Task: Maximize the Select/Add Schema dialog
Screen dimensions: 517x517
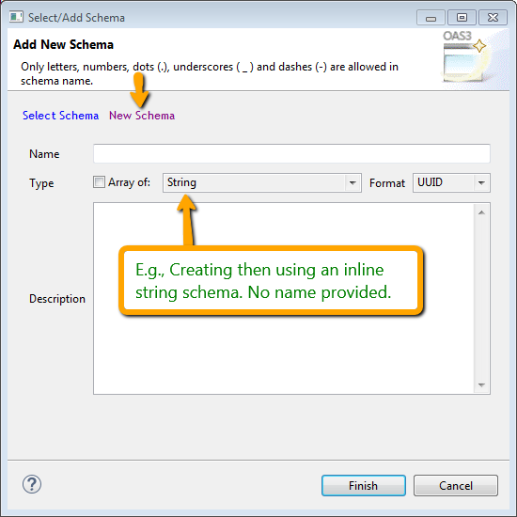Action: 462,18
